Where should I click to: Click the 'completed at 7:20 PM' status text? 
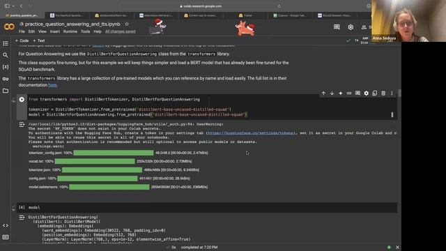[199, 248]
